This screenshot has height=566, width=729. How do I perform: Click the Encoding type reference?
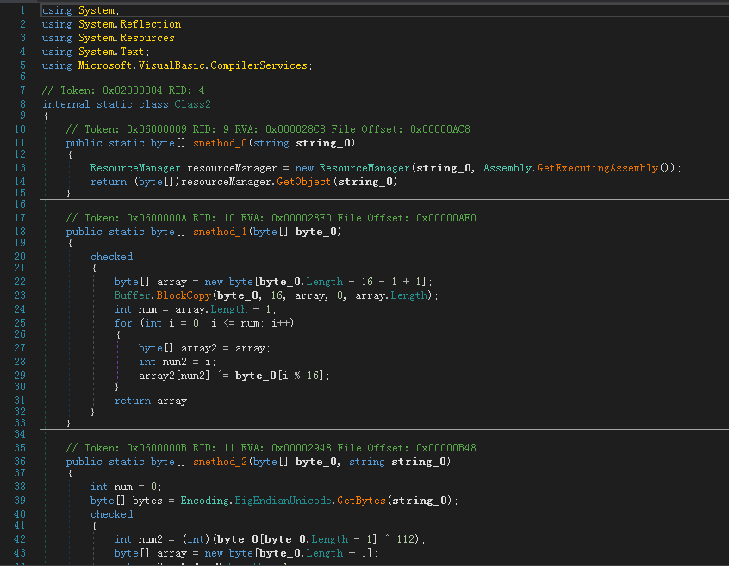[x=205, y=501]
